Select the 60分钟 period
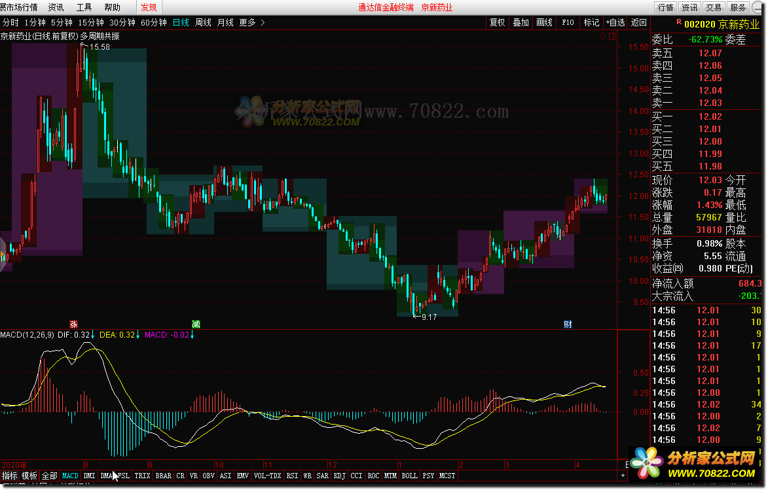The height and width of the screenshot is (490, 768). point(154,22)
